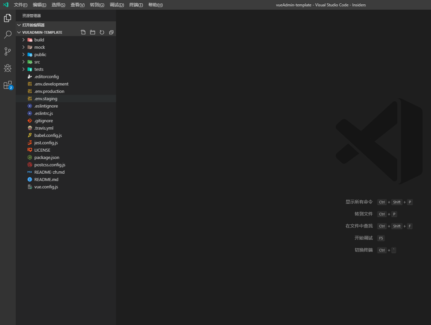Click the postcss.config.js icon

click(x=30, y=165)
